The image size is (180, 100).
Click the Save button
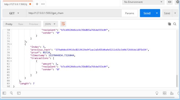(167, 13)
